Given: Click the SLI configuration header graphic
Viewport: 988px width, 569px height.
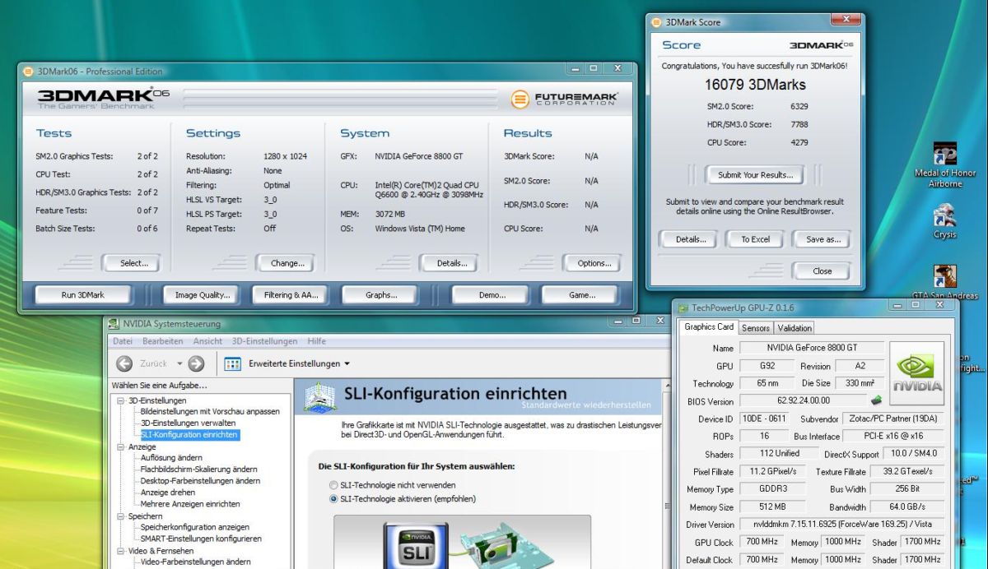Looking at the screenshot, I should pos(319,396).
